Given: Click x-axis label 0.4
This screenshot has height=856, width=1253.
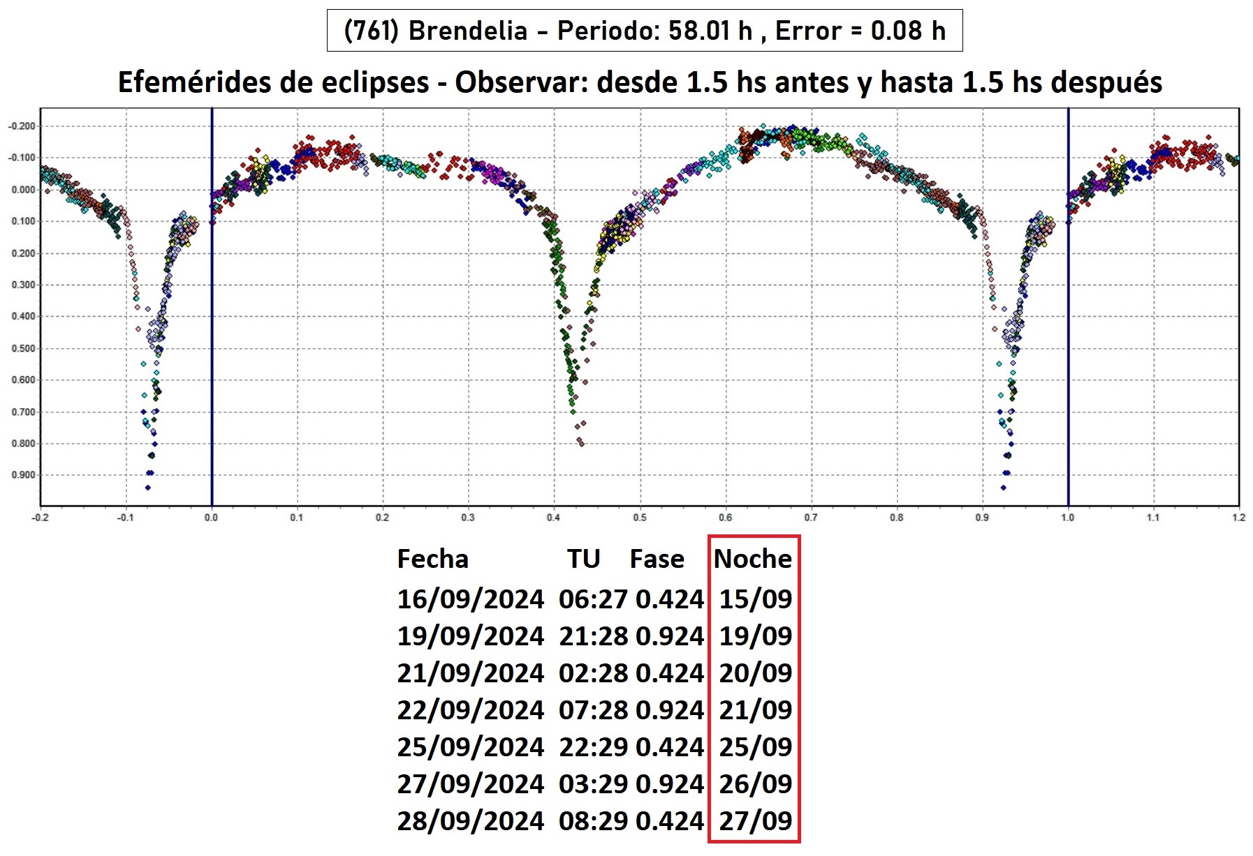Looking at the screenshot, I should 554,518.
